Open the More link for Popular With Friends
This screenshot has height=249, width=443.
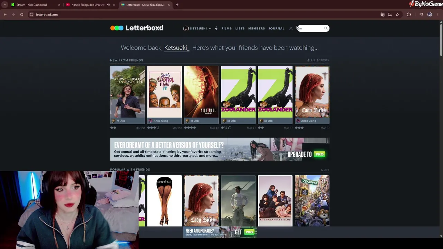click(x=325, y=170)
